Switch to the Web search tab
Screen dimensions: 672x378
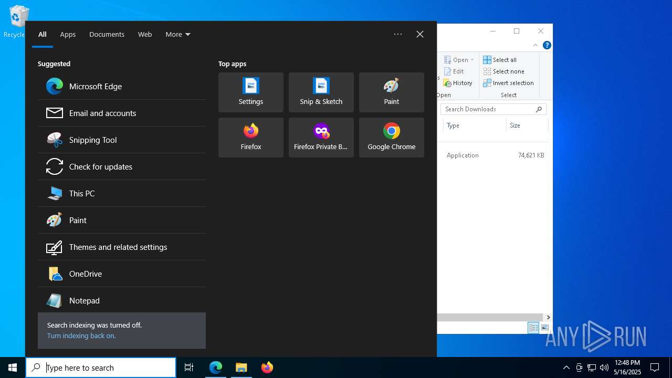(x=145, y=34)
